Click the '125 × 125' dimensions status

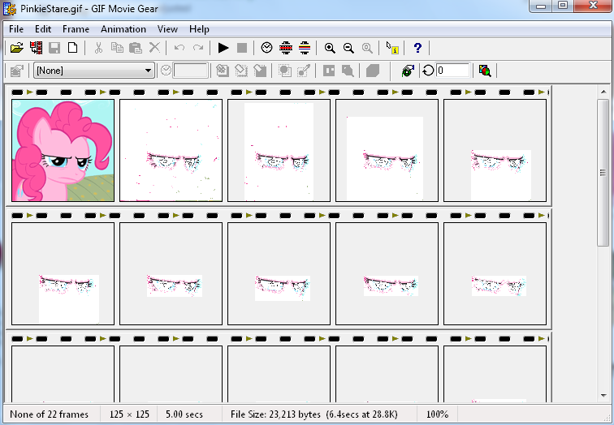pyautogui.click(x=129, y=414)
